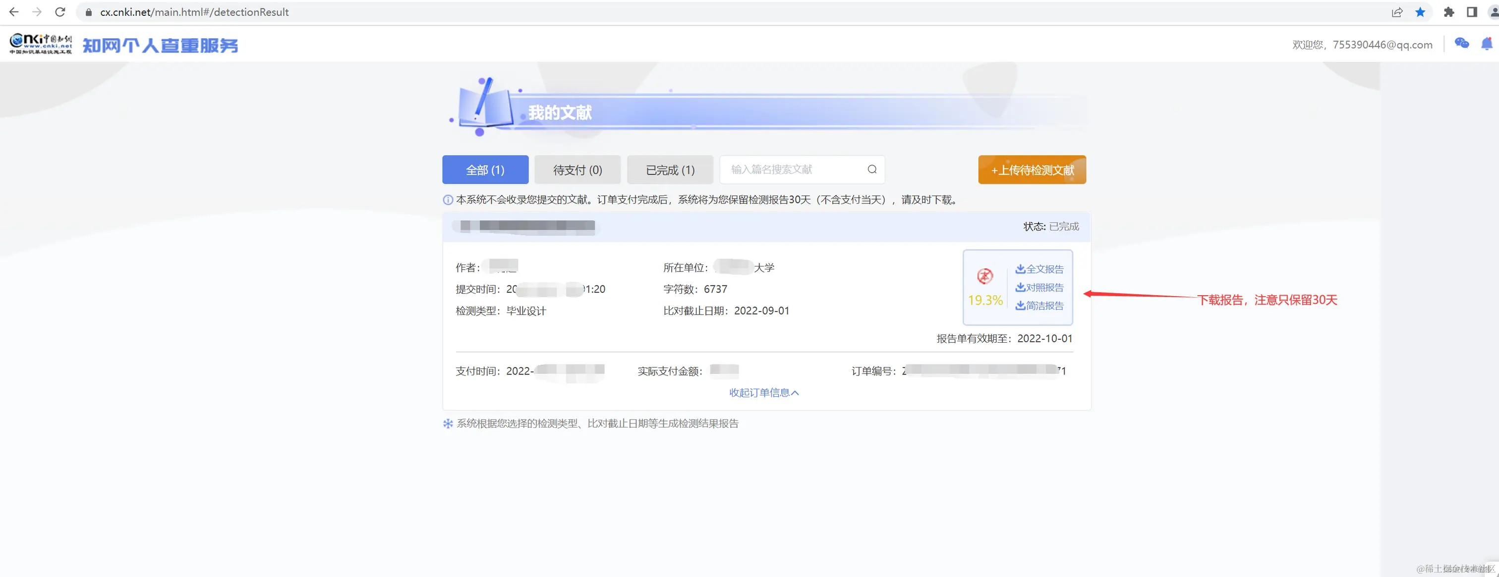Download the 简洁报告 concise report
The width and height of the screenshot is (1499, 577).
click(x=1039, y=306)
